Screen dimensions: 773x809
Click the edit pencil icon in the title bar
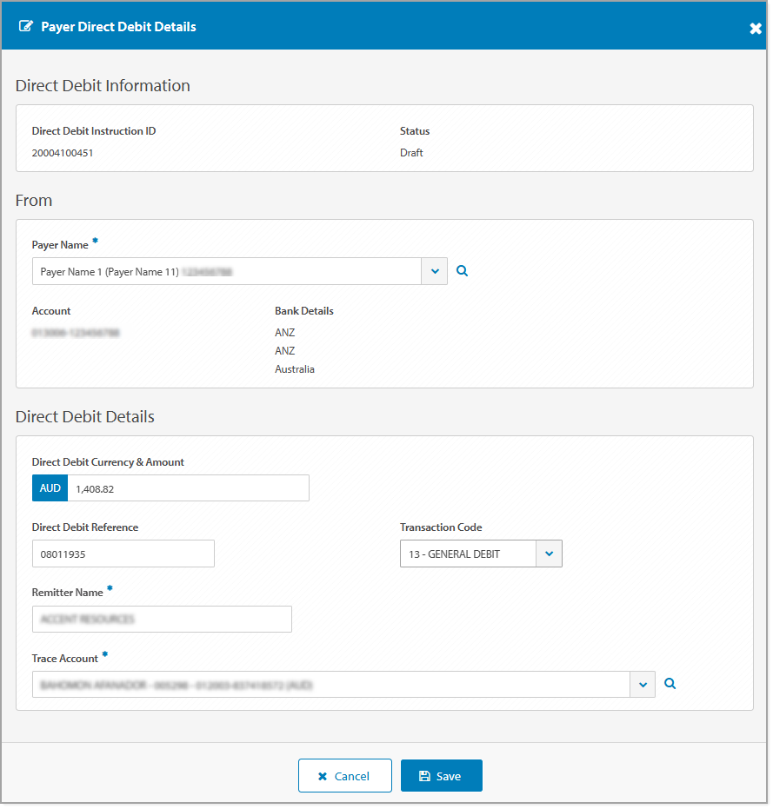click(26, 26)
